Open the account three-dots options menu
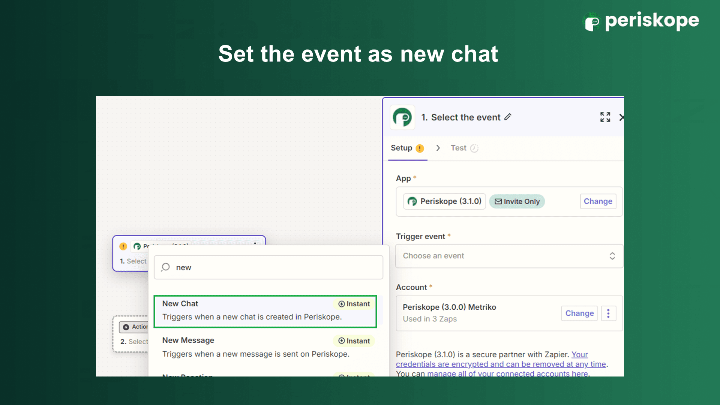 pos(608,313)
